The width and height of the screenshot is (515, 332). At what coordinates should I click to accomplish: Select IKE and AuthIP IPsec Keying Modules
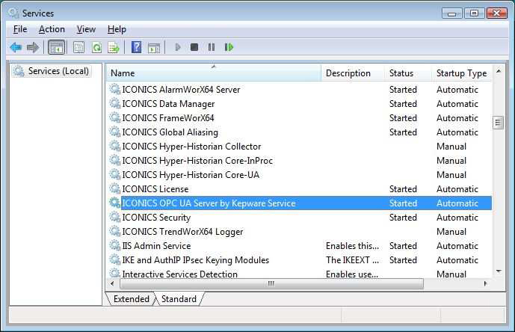point(300,259)
